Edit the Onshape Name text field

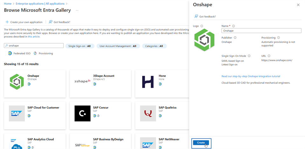pos(261,31)
